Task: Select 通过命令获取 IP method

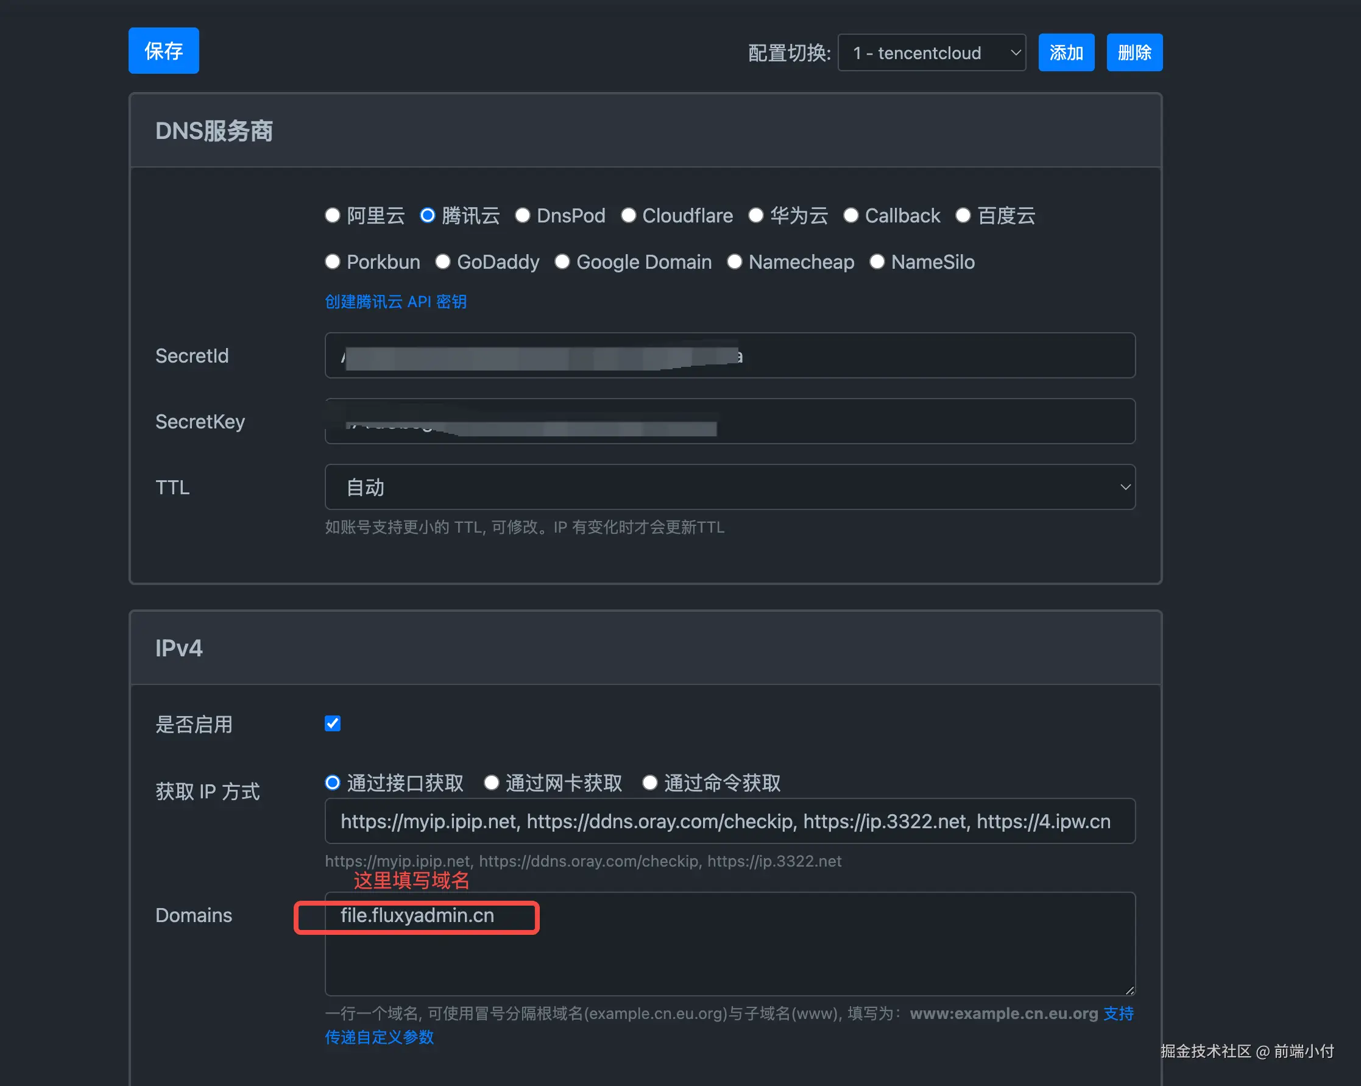Action: click(649, 783)
